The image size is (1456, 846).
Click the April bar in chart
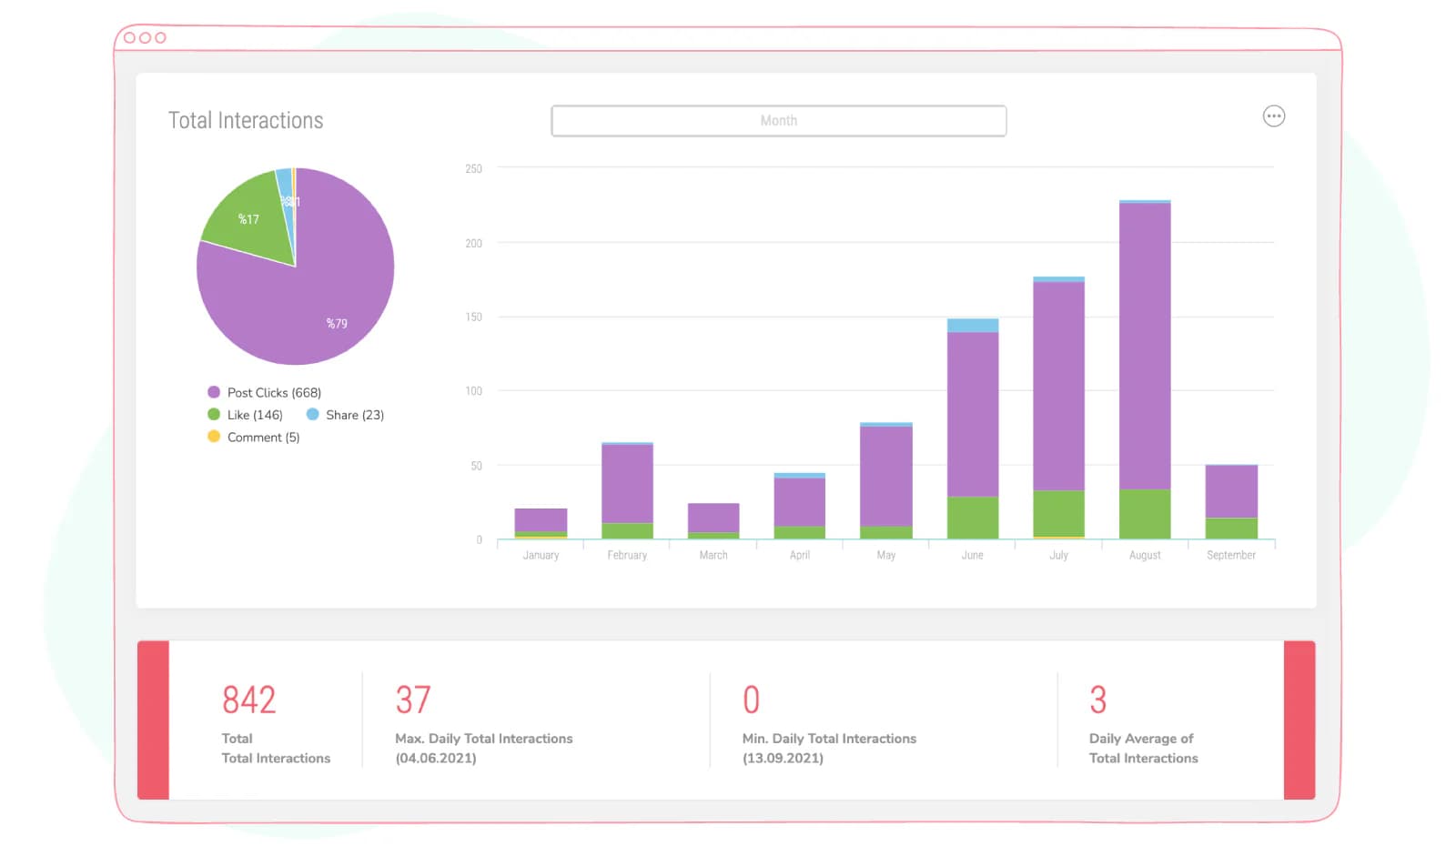click(x=800, y=506)
